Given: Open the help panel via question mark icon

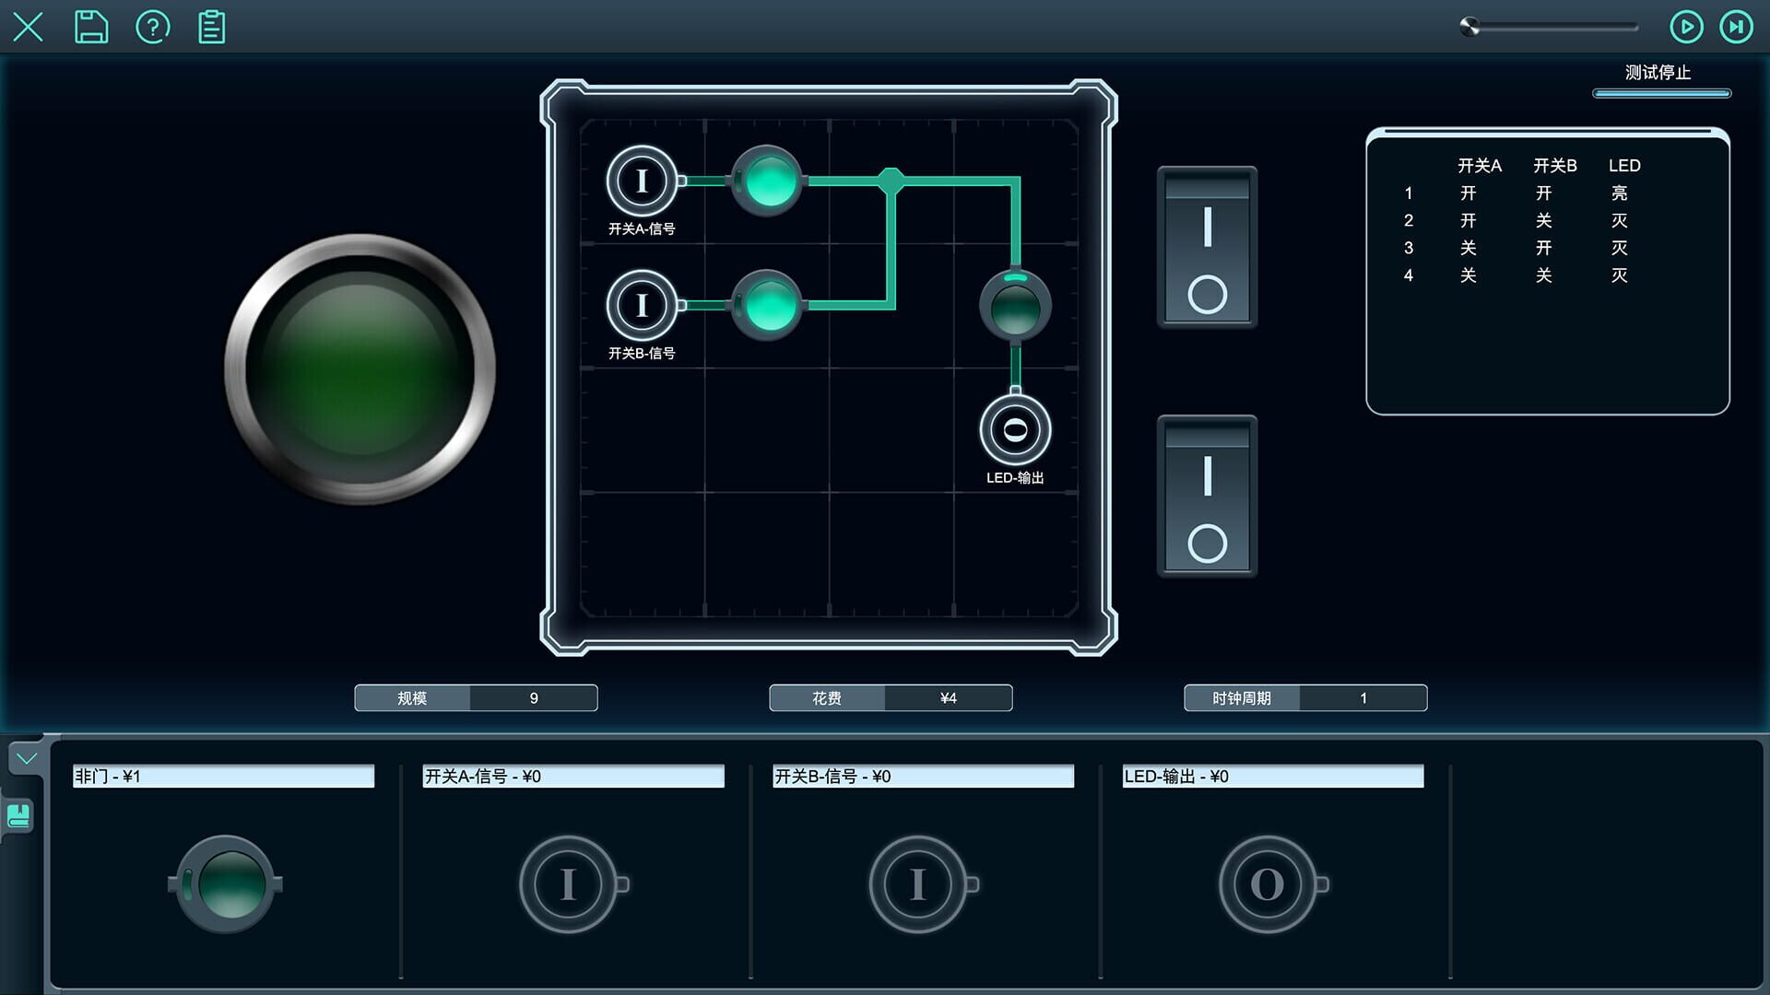Looking at the screenshot, I should [x=153, y=27].
